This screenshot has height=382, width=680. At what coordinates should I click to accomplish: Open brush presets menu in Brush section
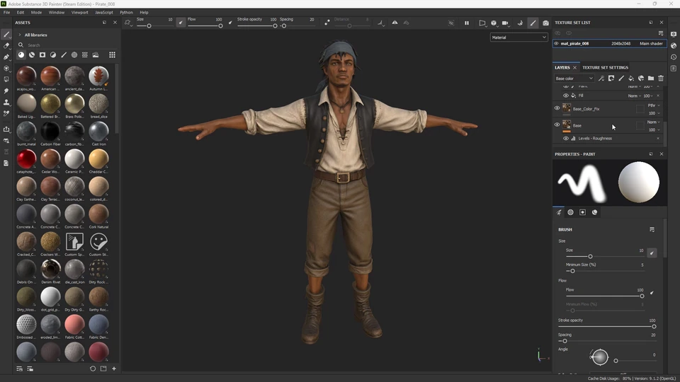pos(652,229)
